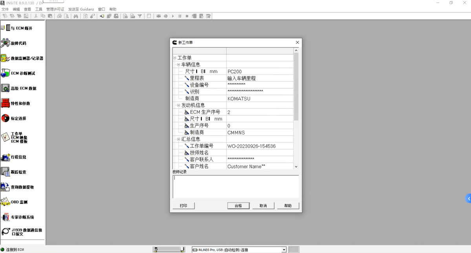Collapse the 车辆信息 tree node
The image size is (471, 253).
(179, 65)
